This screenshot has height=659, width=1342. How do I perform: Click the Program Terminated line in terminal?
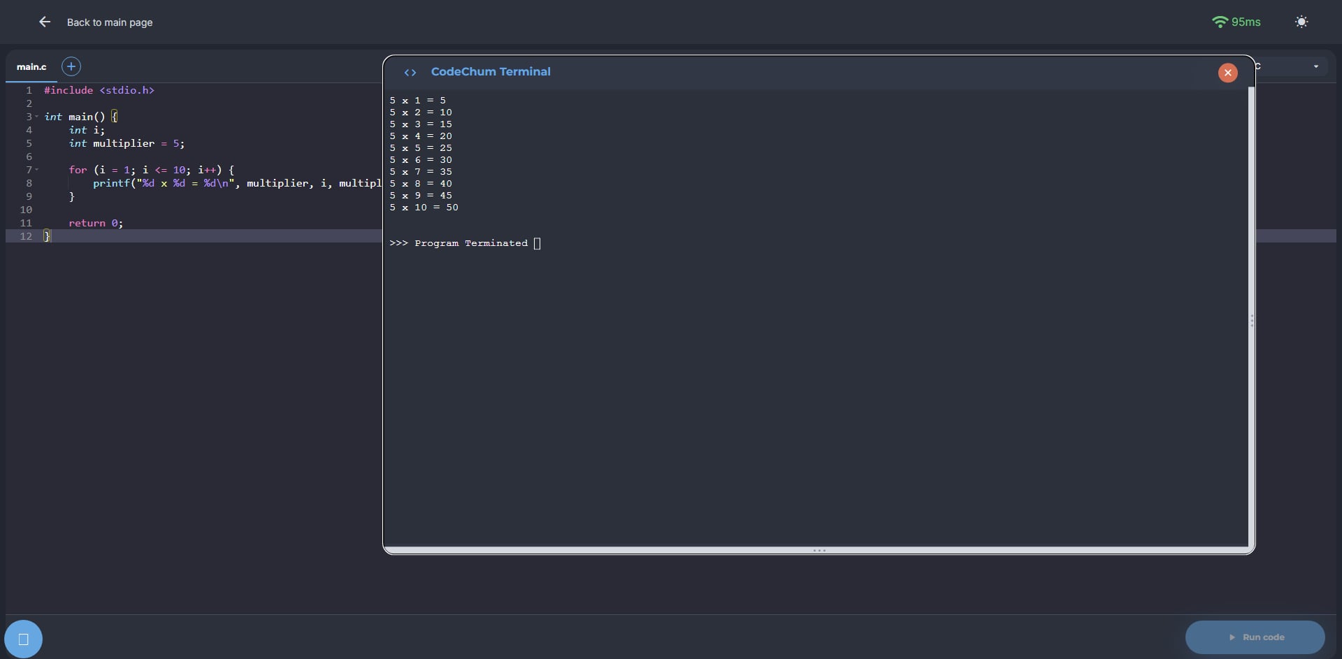pos(470,243)
